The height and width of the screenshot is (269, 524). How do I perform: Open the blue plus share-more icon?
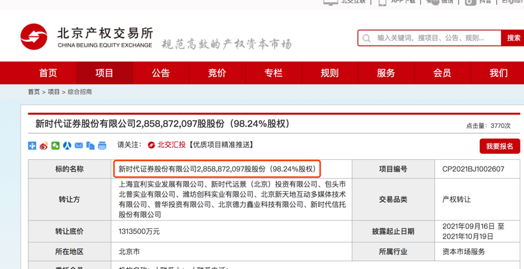(32, 145)
